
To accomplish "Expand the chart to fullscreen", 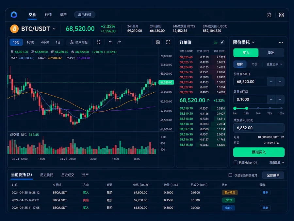I will [168, 42].
